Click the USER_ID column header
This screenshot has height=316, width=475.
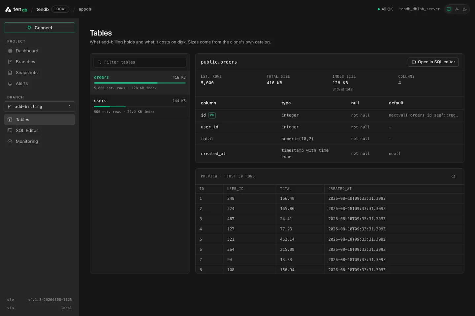point(235,189)
